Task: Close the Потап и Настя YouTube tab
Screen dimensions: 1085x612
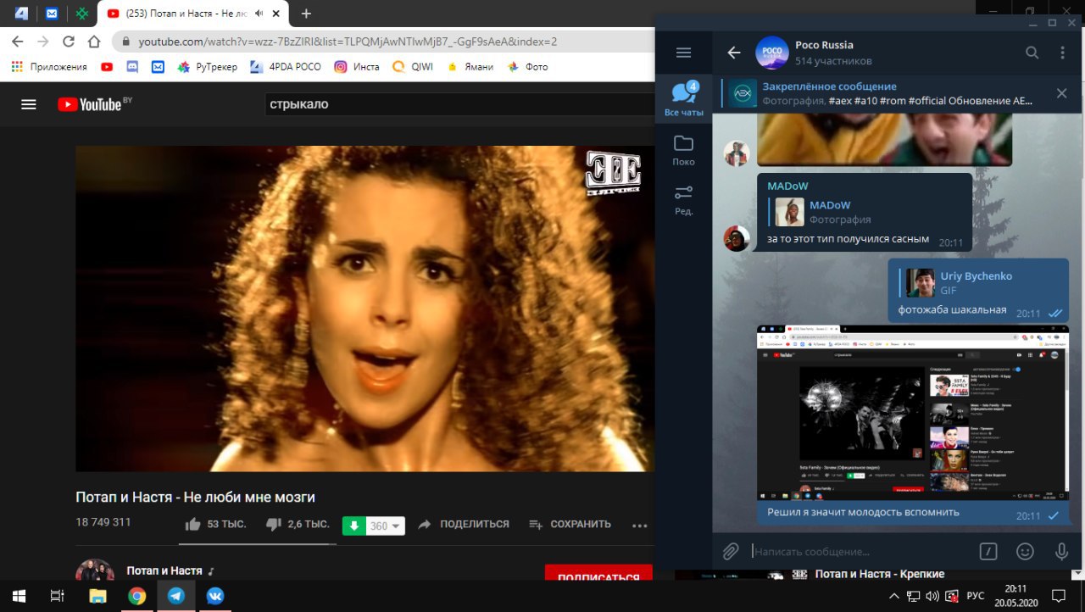Action: pos(277,14)
